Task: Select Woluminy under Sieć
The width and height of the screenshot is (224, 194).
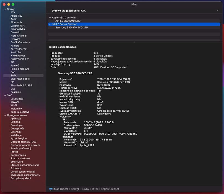Action: (16, 109)
